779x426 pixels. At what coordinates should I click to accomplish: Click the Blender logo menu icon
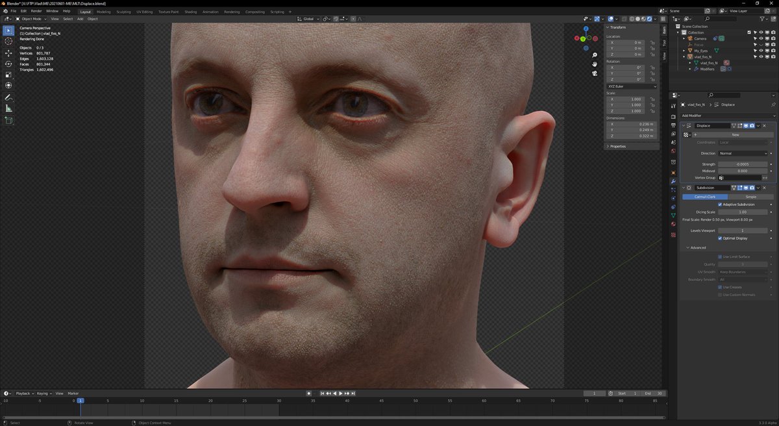pos(5,11)
